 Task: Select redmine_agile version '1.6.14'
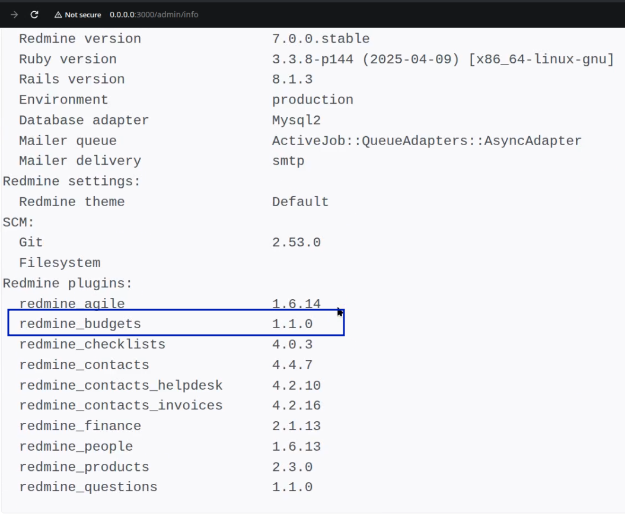pos(296,304)
